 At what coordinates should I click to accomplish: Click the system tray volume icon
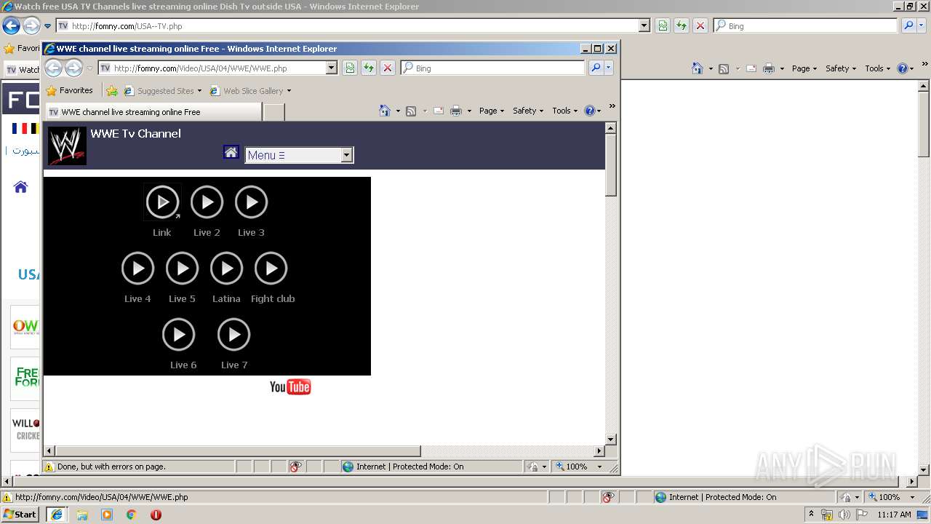pos(844,515)
